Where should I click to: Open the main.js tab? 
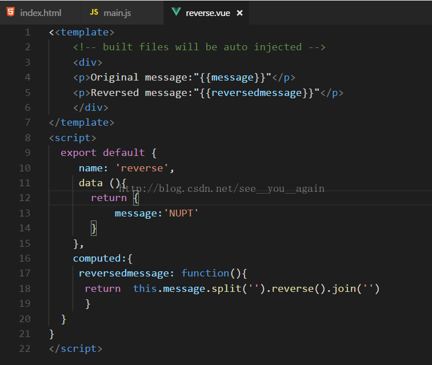122,13
